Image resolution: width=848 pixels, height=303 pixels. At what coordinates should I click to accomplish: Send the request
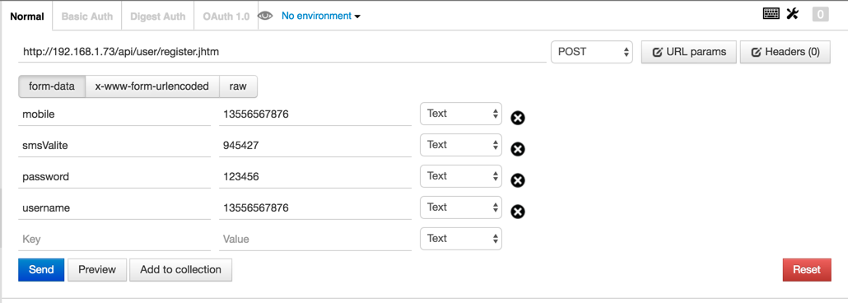[41, 269]
